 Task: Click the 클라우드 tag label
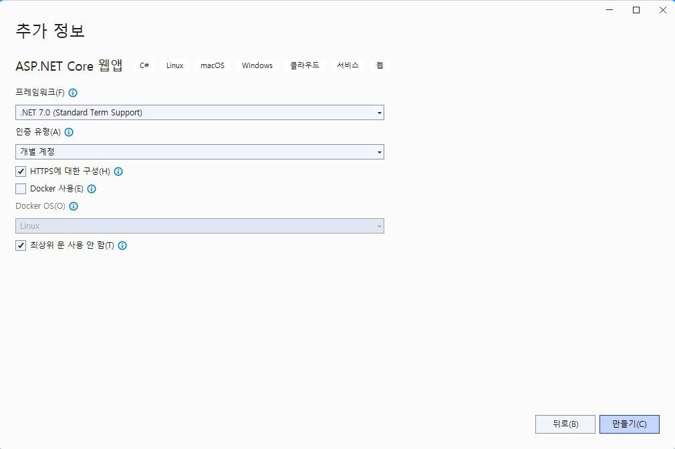[305, 65]
